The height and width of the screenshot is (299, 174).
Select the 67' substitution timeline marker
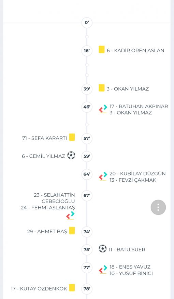tap(87, 196)
